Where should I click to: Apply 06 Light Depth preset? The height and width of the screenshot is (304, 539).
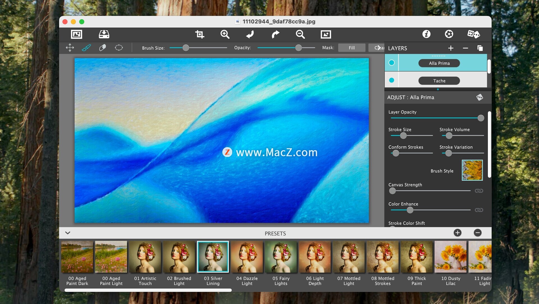click(x=315, y=257)
